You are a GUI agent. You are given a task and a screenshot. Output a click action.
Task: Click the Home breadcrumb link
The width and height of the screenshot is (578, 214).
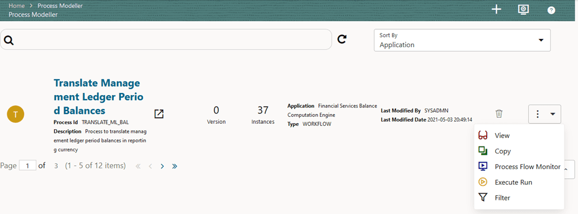pyautogui.click(x=16, y=6)
